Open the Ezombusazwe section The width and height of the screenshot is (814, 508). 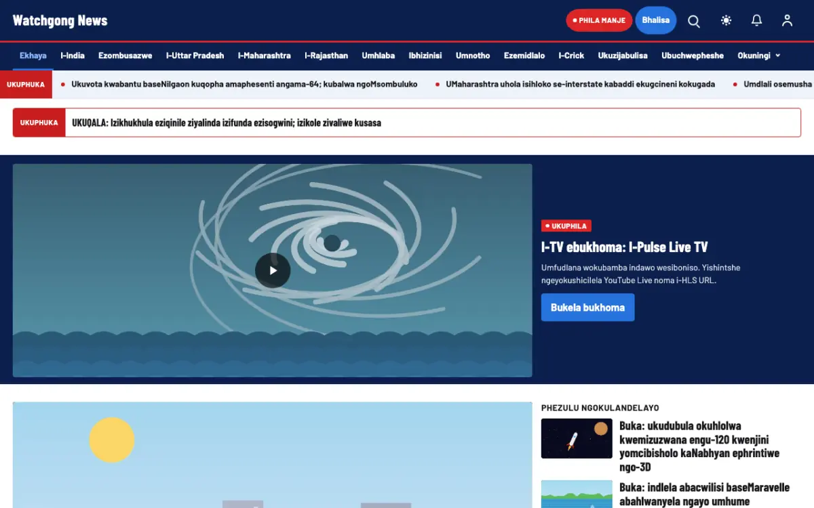pos(125,56)
